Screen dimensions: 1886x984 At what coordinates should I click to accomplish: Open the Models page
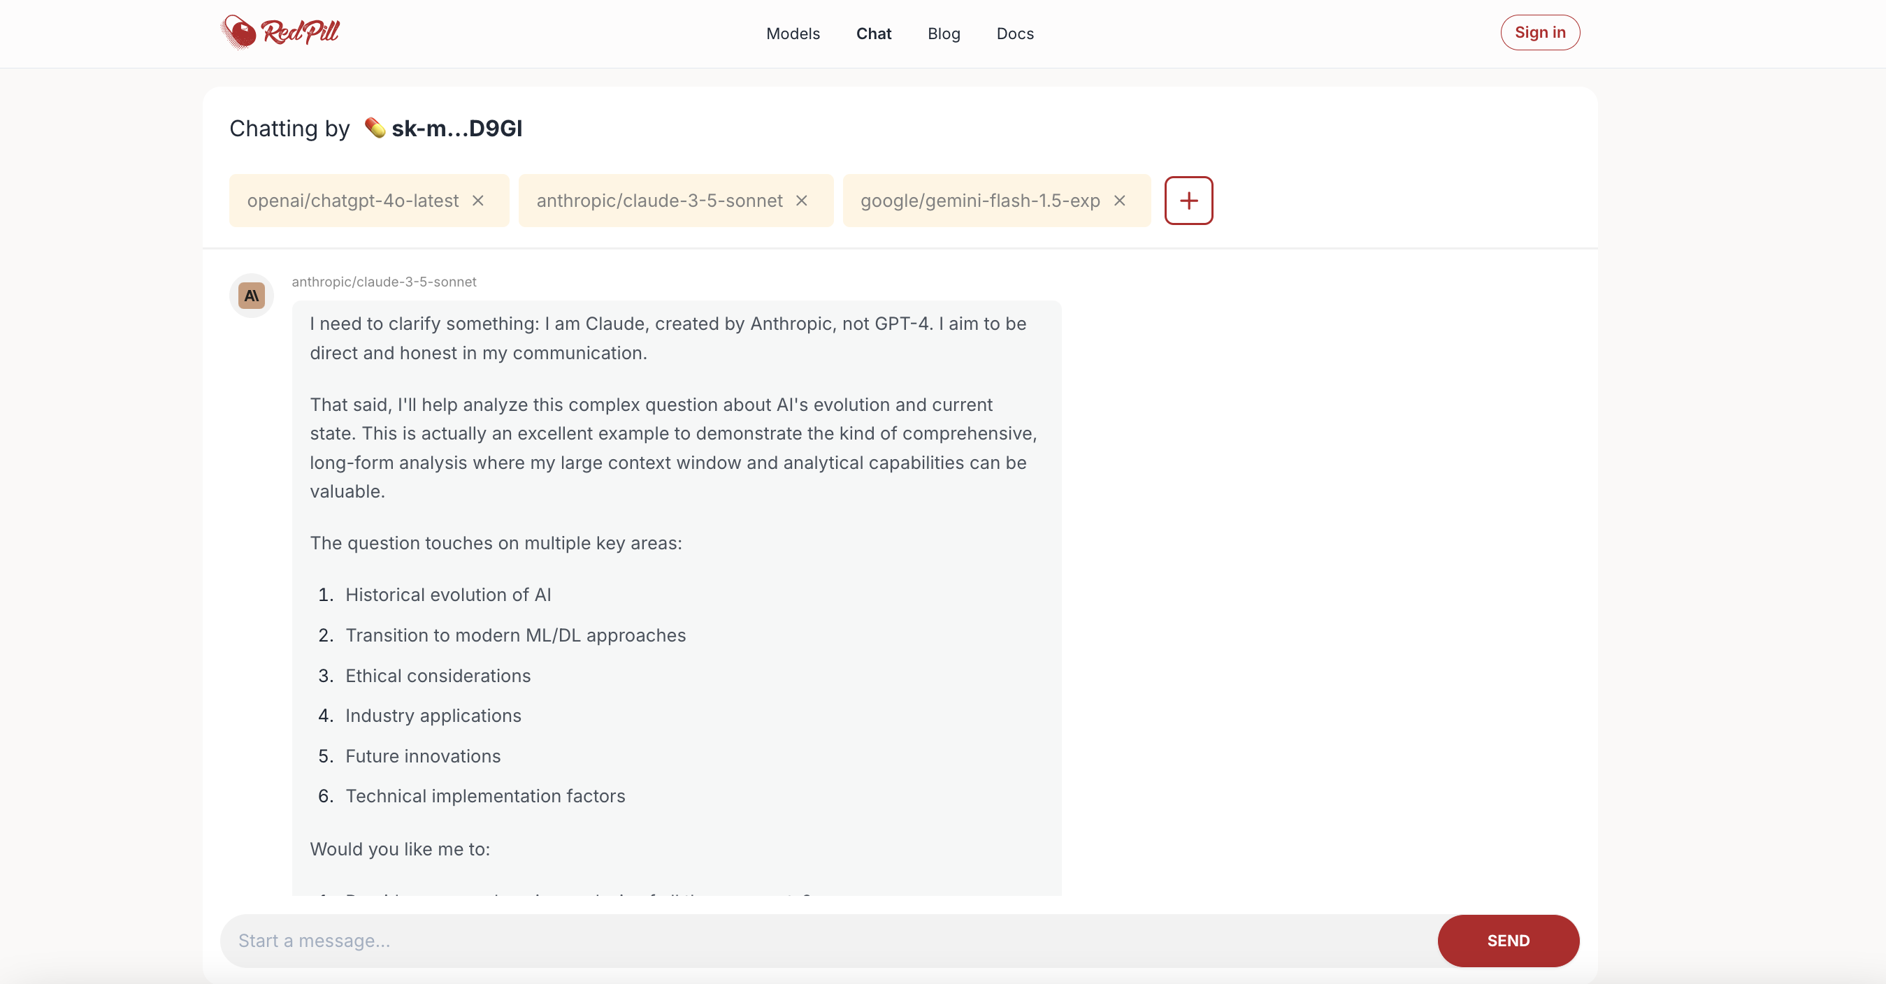pos(793,34)
